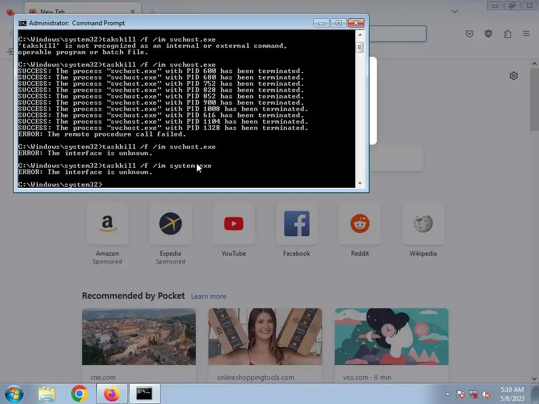Viewport: 539px width, 404px height.
Task: Open the Expedia shortcut tile
Action: click(x=171, y=224)
